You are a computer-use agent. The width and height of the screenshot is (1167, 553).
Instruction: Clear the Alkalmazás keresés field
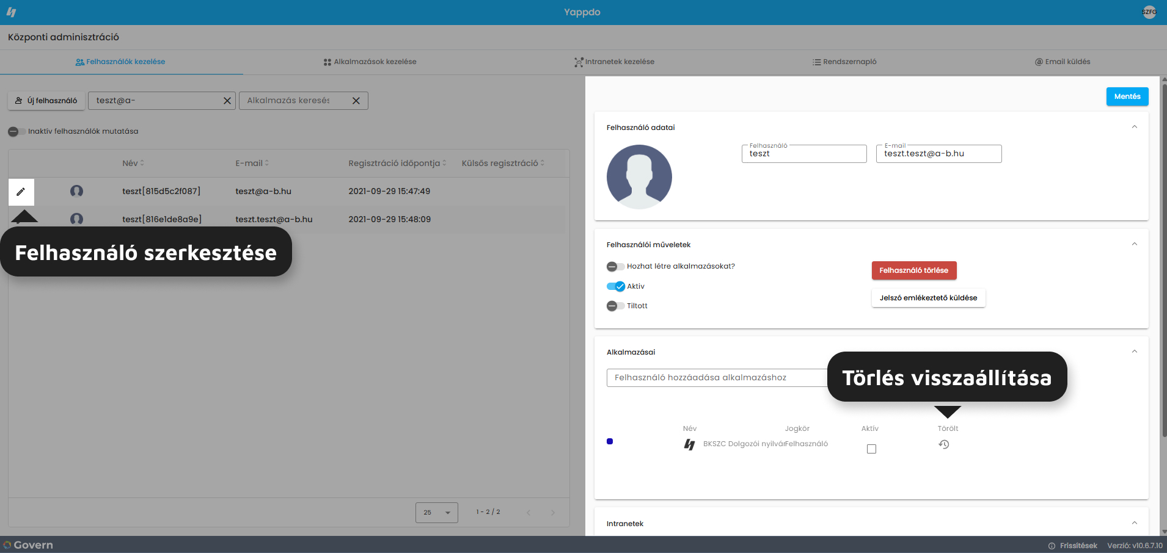point(356,101)
